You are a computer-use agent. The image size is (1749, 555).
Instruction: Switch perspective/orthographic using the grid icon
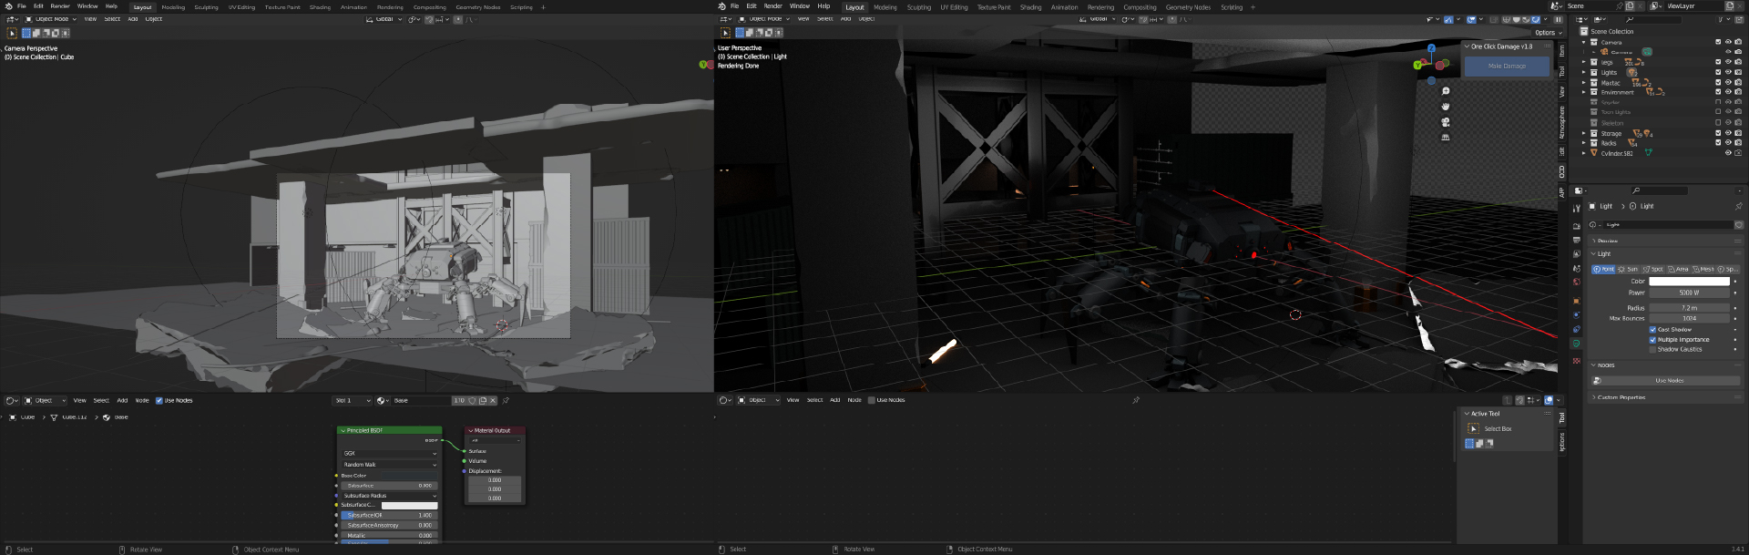pyautogui.click(x=1445, y=138)
